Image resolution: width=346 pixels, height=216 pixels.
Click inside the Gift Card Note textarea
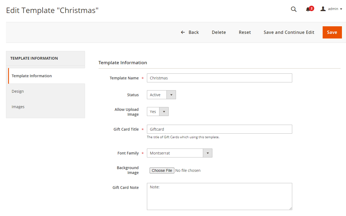[x=219, y=196]
